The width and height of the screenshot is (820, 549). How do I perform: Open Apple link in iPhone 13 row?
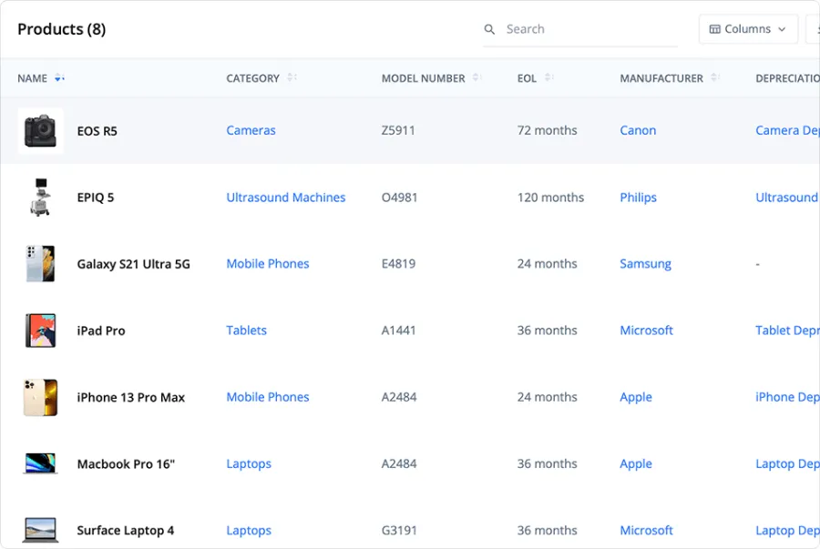pyautogui.click(x=636, y=397)
